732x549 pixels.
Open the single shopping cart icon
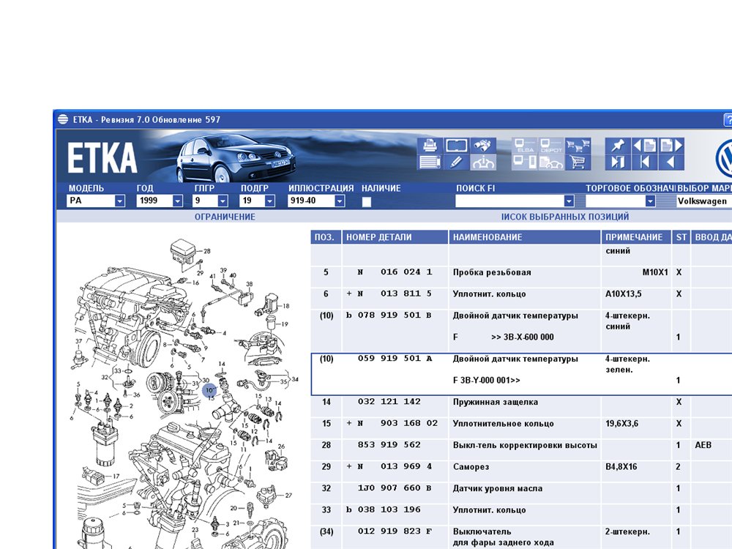(x=578, y=163)
